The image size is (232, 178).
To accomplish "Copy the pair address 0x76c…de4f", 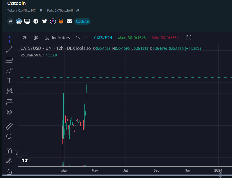I will pyautogui.click(x=78, y=10).
